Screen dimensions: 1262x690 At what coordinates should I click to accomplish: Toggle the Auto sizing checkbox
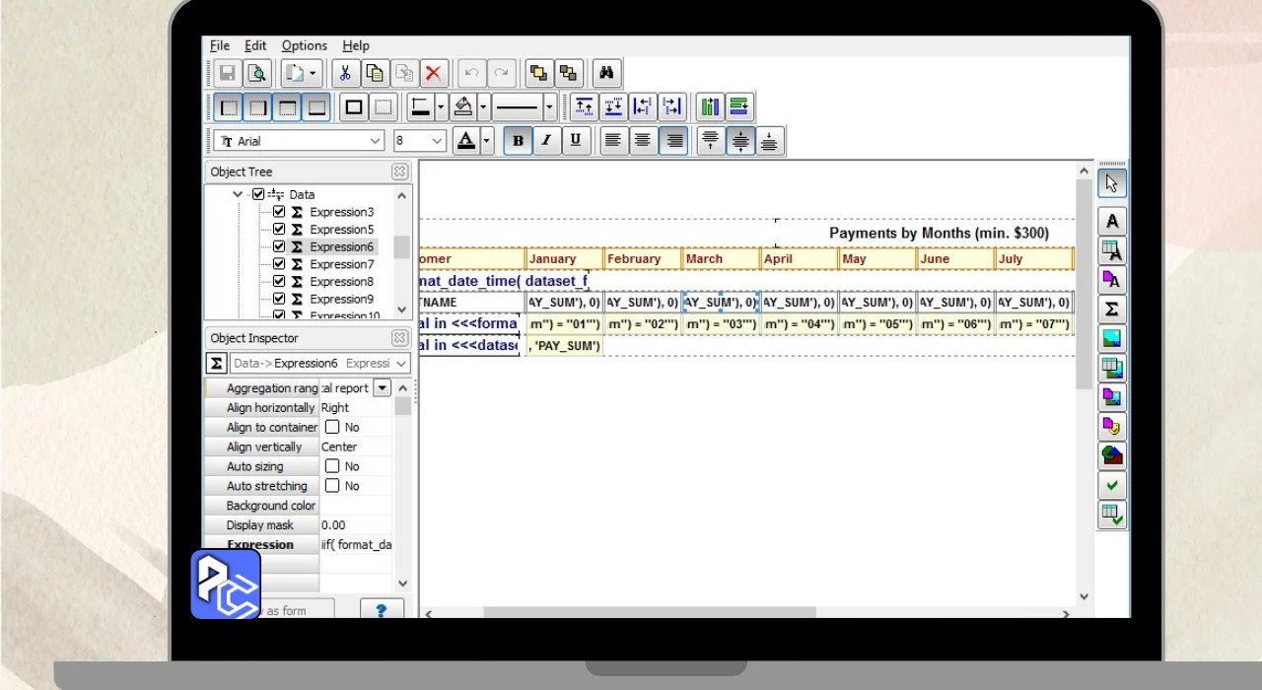click(332, 466)
